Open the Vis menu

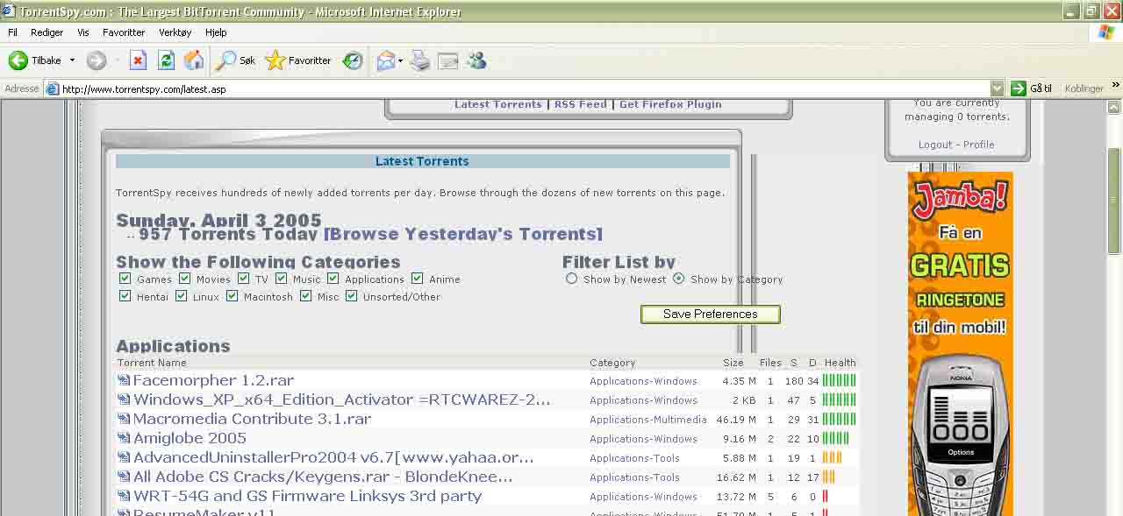tap(83, 32)
